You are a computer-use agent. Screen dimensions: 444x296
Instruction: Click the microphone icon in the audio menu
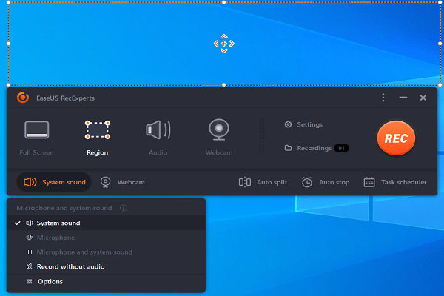click(29, 238)
